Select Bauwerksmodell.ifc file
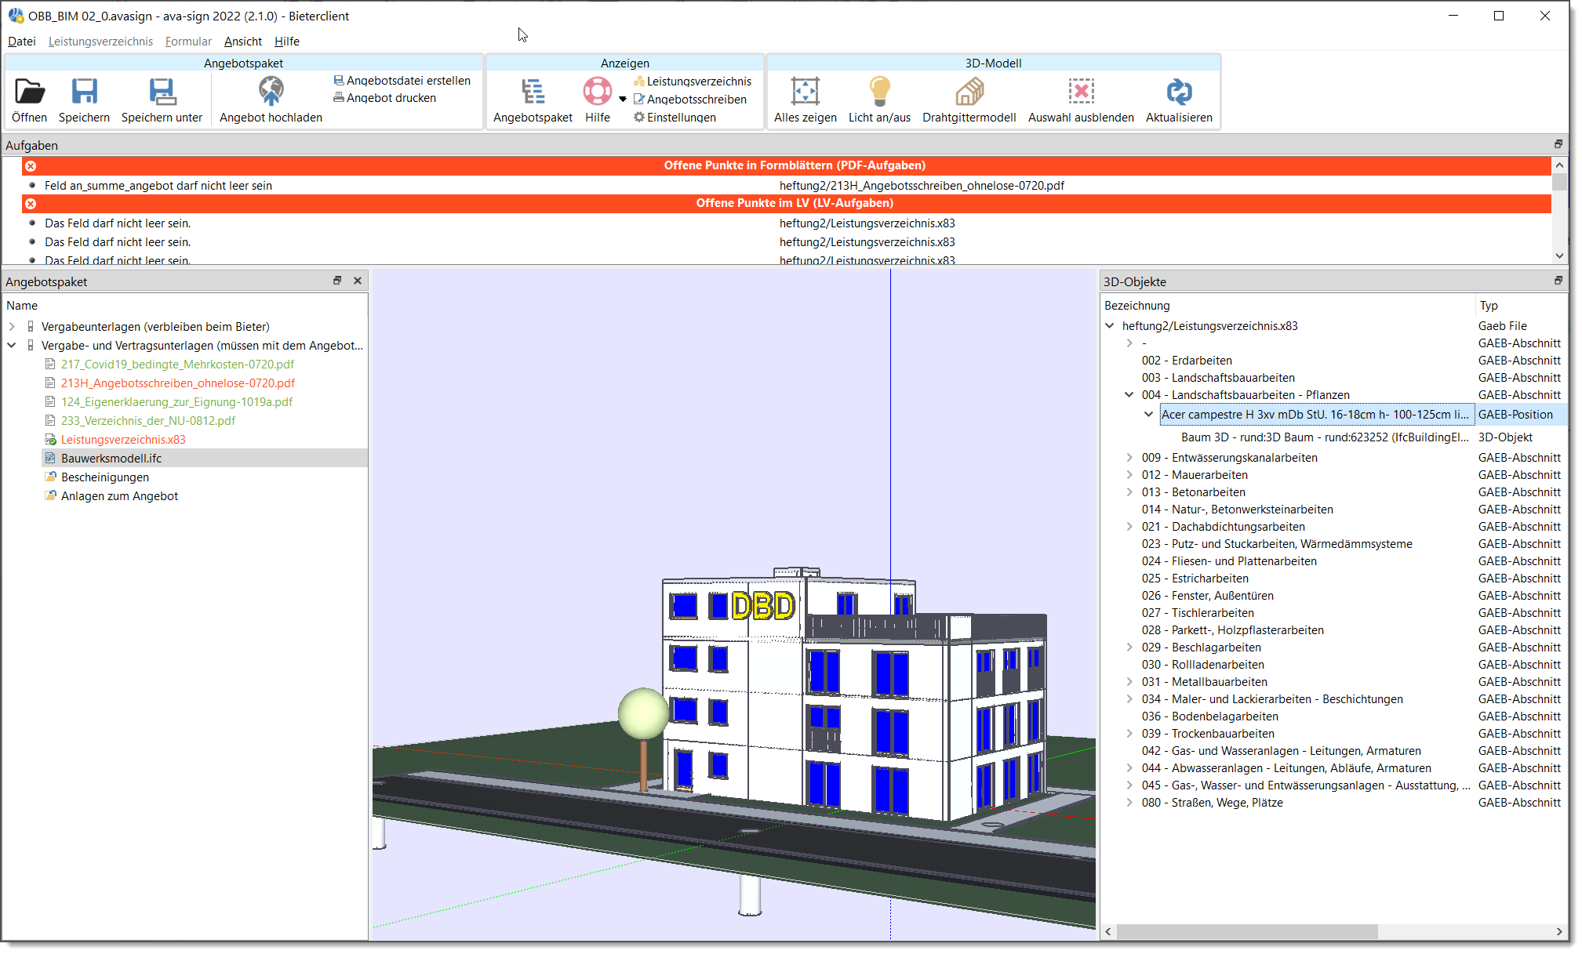Screen dimensions: 1582x954 (111, 459)
